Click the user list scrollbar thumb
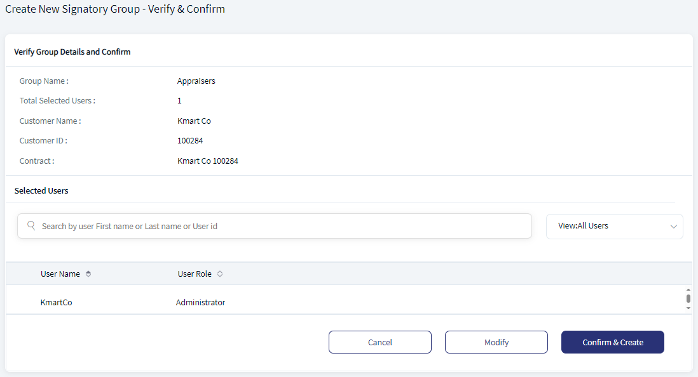This screenshot has height=377, width=698. click(688, 298)
